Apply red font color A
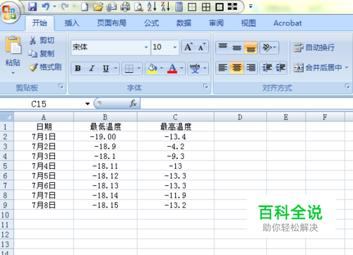353x255 pixels. [172, 69]
